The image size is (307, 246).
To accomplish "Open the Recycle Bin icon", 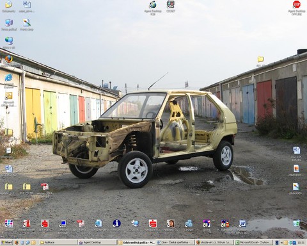I will [296, 224].
